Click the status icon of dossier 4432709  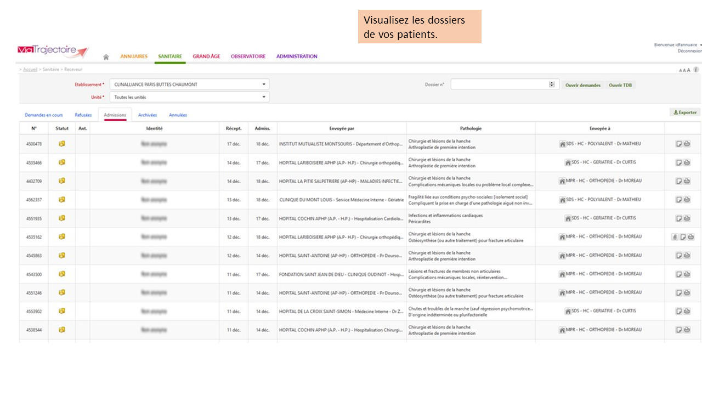62,180
